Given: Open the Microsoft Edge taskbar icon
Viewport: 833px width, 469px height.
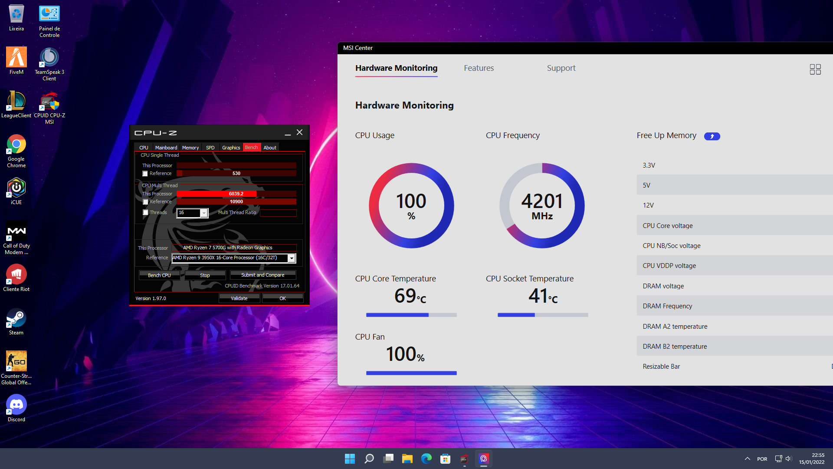Looking at the screenshot, I should [426, 459].
